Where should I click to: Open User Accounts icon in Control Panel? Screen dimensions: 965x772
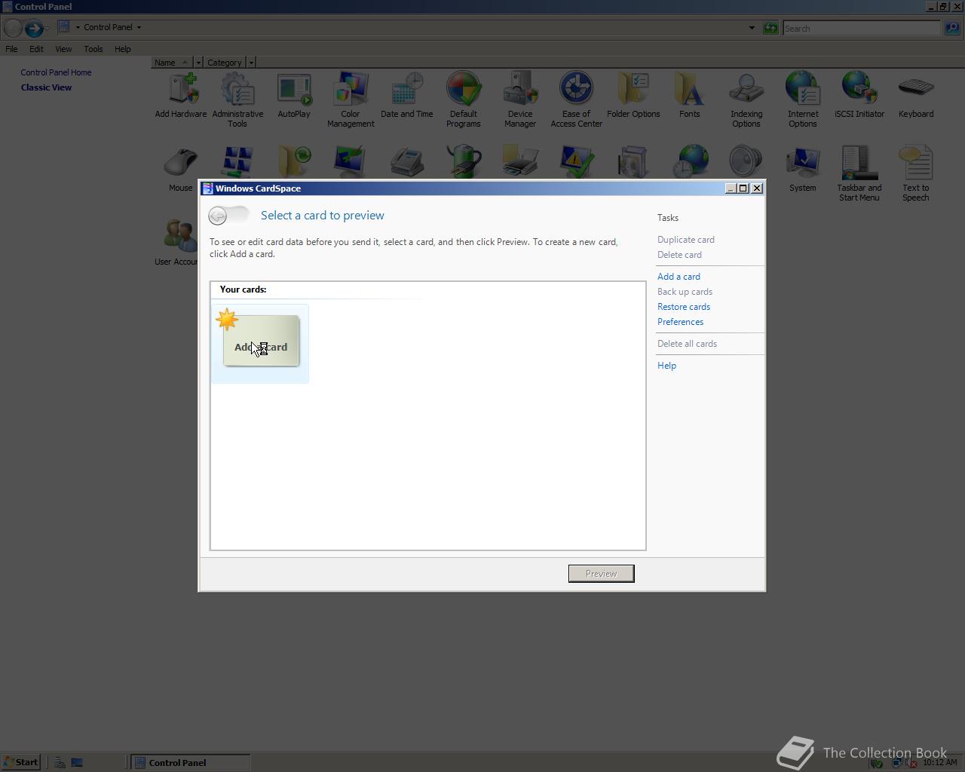[x=176, y=242]
